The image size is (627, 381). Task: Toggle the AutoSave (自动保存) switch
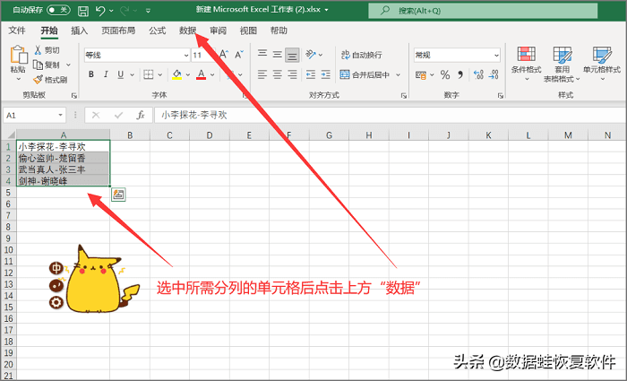58,10
